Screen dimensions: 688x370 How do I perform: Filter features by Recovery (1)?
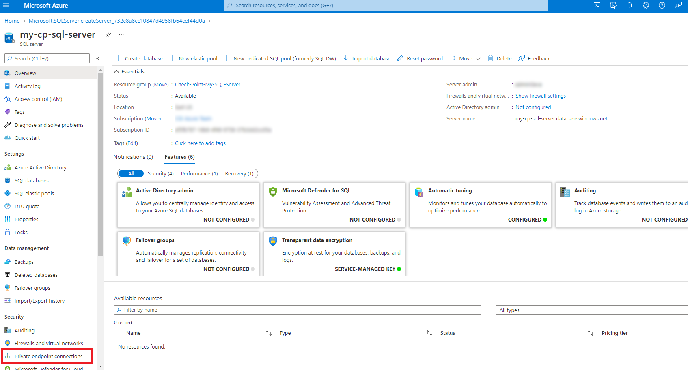239,173
